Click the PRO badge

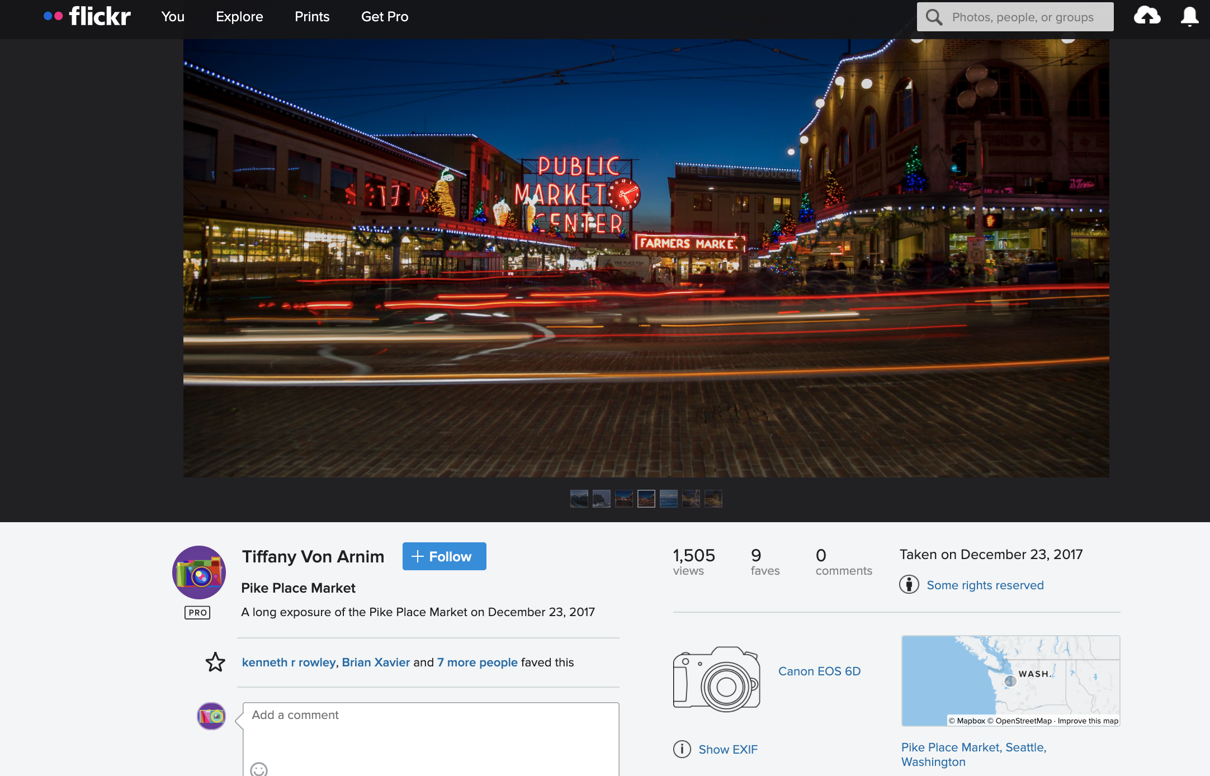point(197,613)
